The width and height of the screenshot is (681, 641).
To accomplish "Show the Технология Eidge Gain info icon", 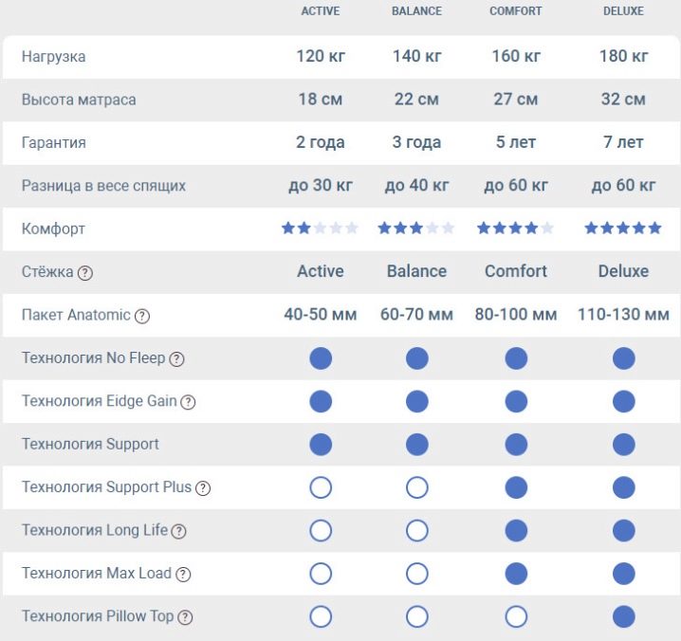I will (x=188, y=402).
